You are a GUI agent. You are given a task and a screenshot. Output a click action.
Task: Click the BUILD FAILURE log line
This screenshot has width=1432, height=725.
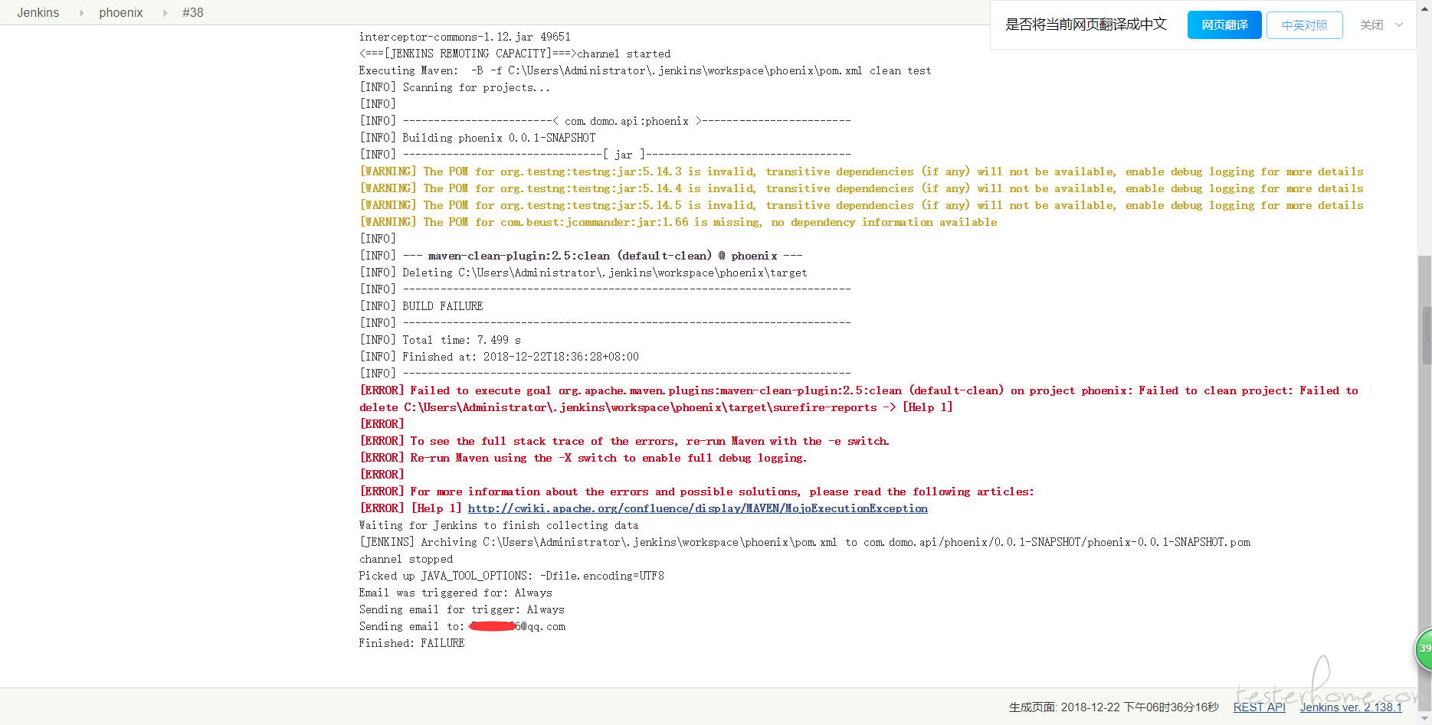coord(442,306)
